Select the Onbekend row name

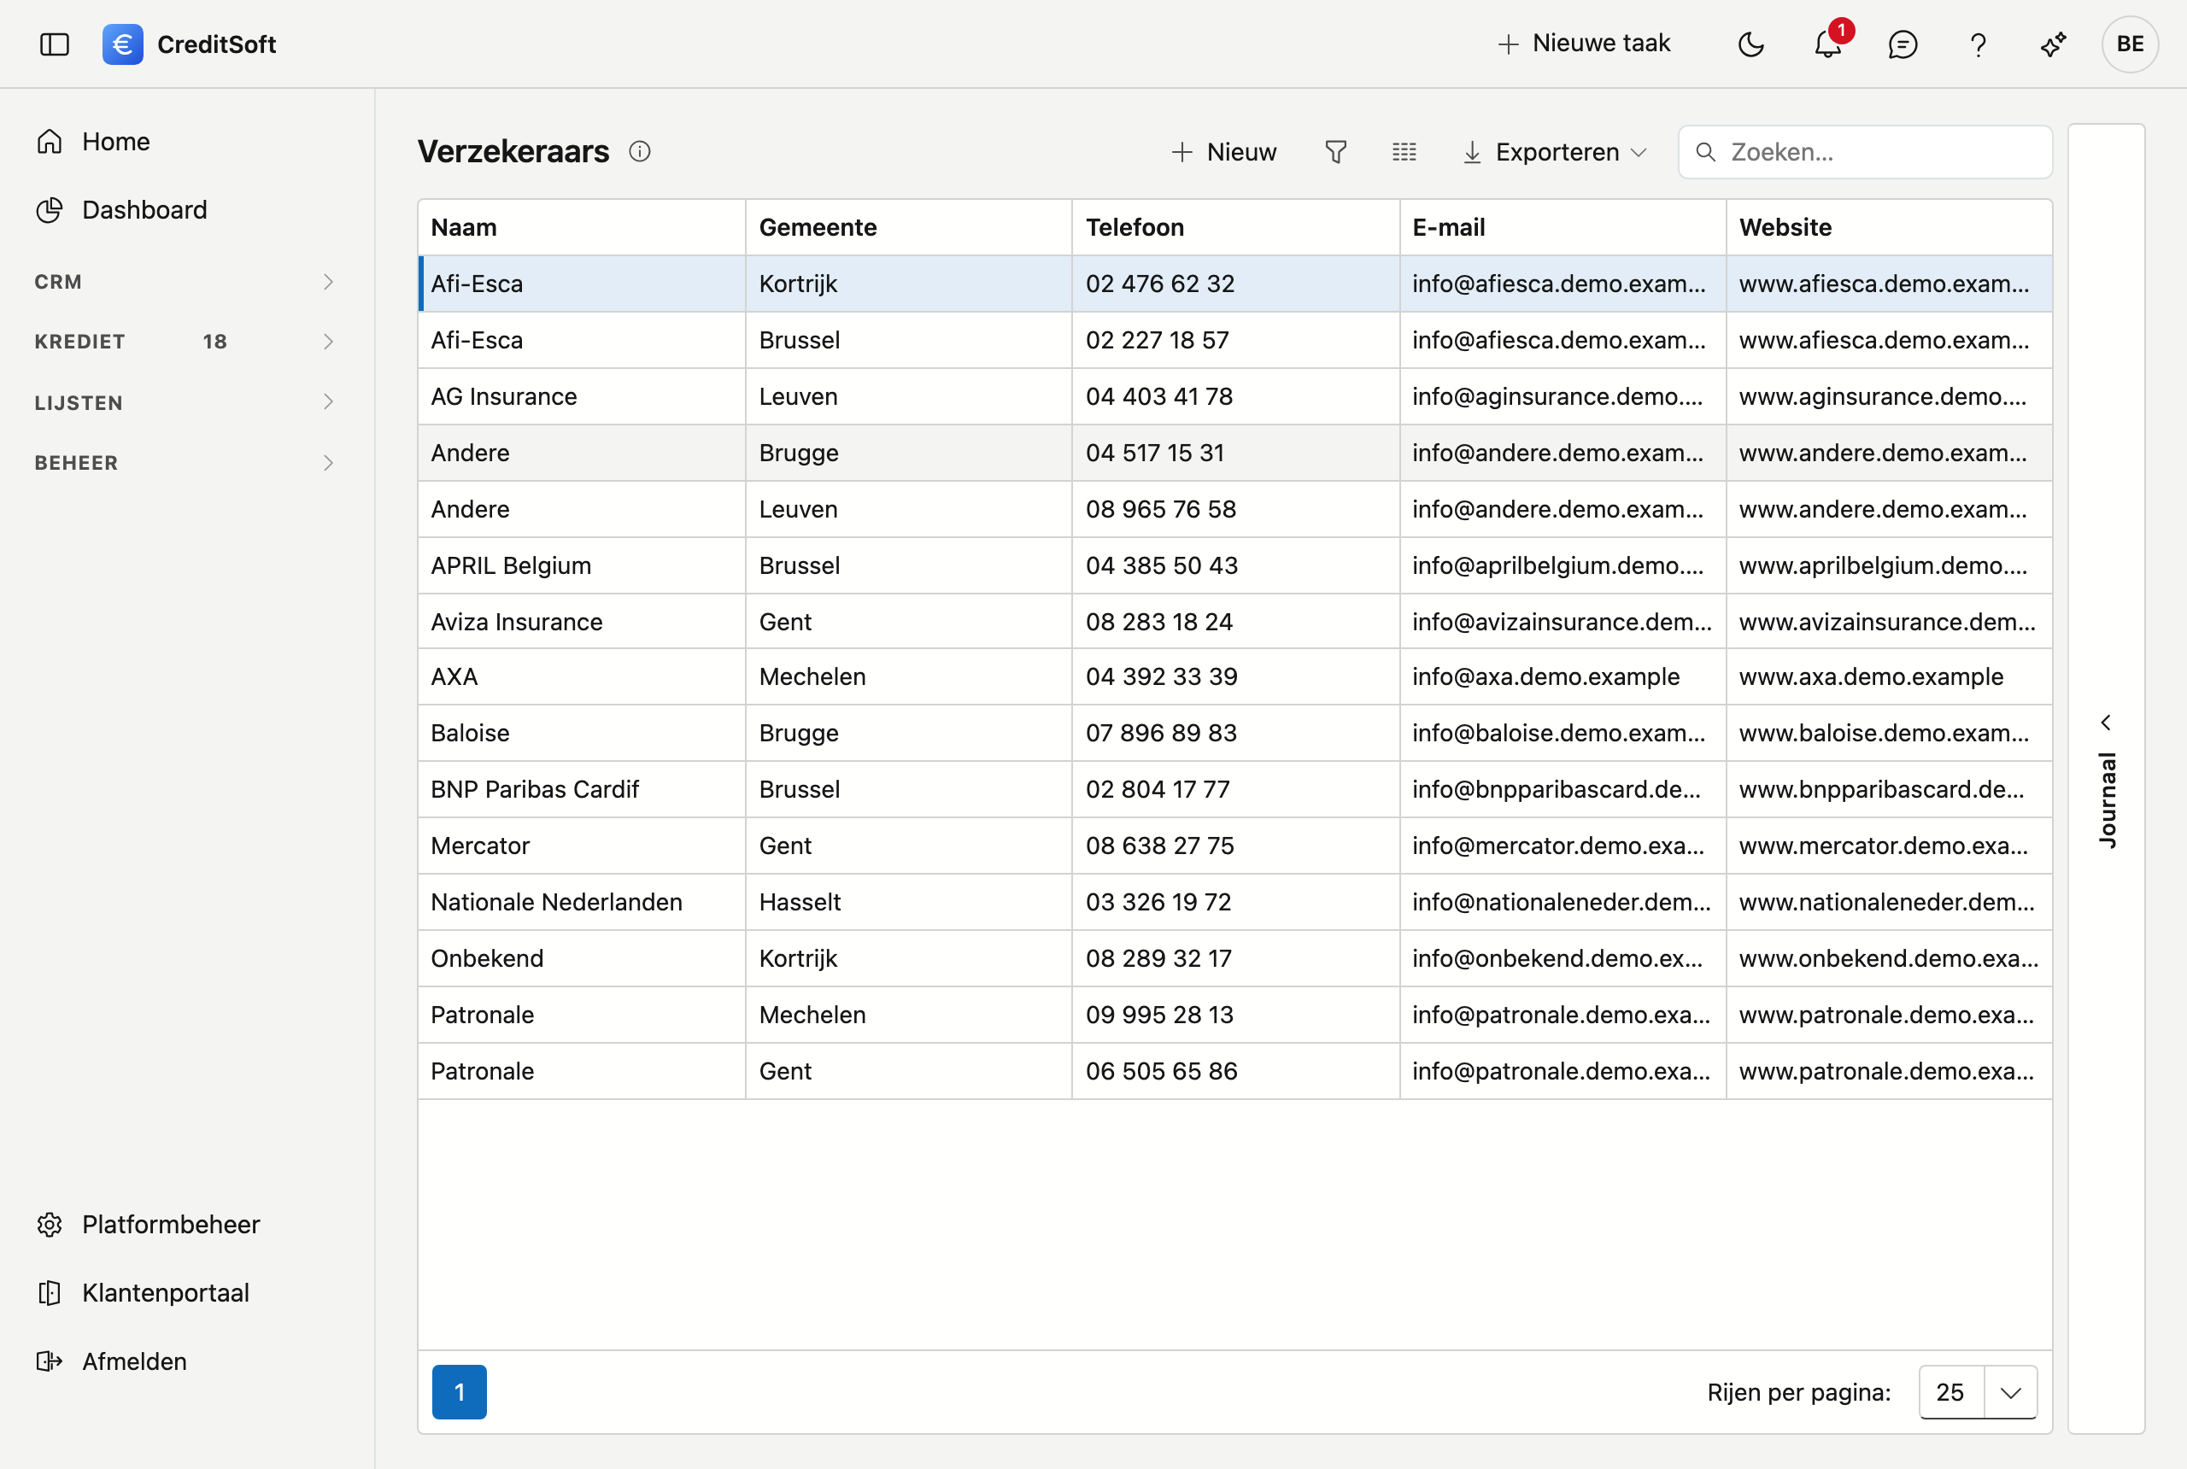[487, 957]
